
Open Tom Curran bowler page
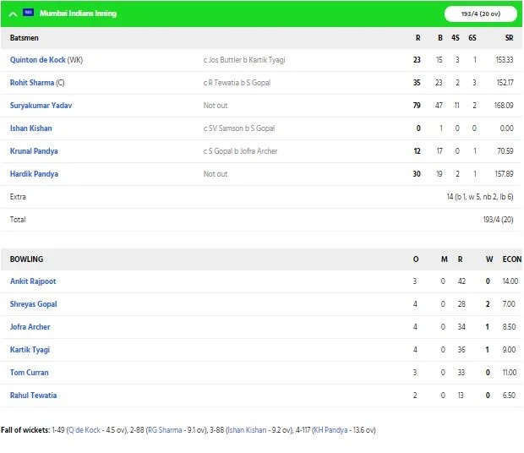click(29, 373)
